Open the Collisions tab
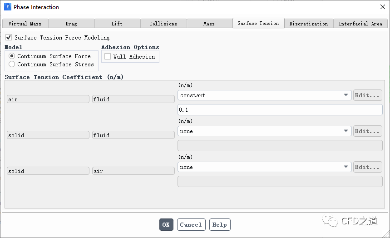The width and height of the screenshot is (390, 238). click(x=163, y=24)
